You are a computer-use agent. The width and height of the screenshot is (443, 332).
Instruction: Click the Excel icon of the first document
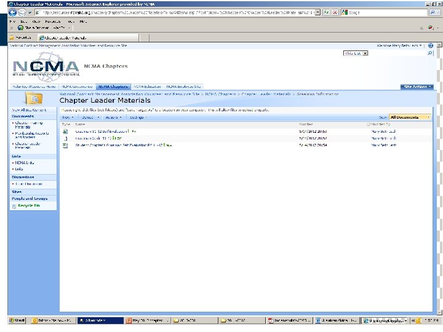pyautogui.click(x=65, y=132)
